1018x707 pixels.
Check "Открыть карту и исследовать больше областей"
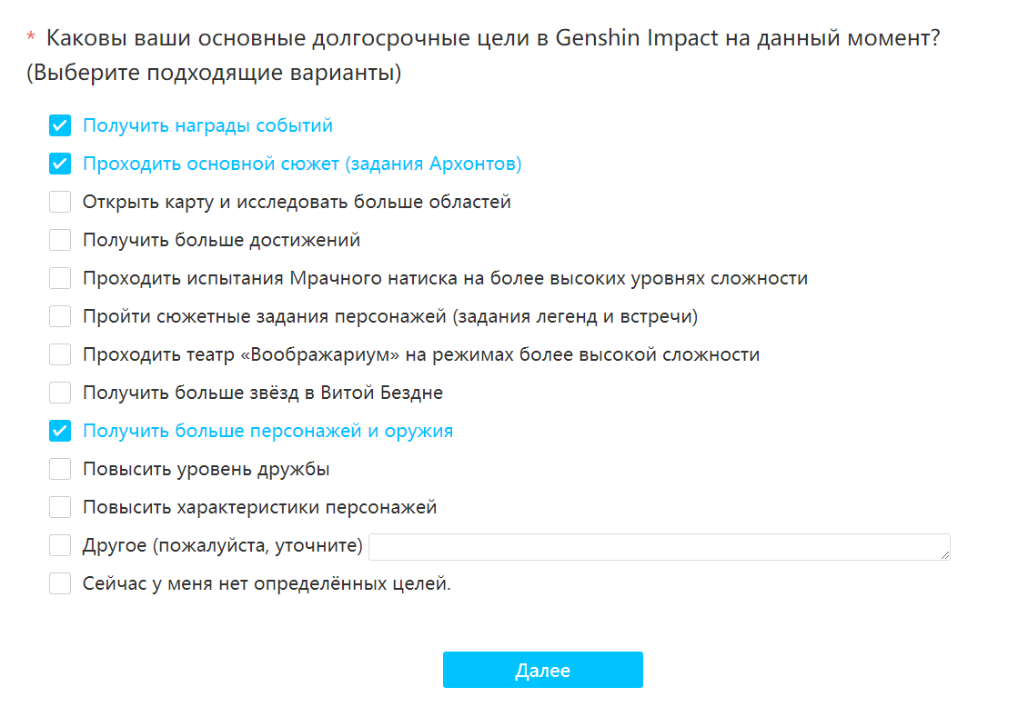pyautogui.click(x=60, y=202)
